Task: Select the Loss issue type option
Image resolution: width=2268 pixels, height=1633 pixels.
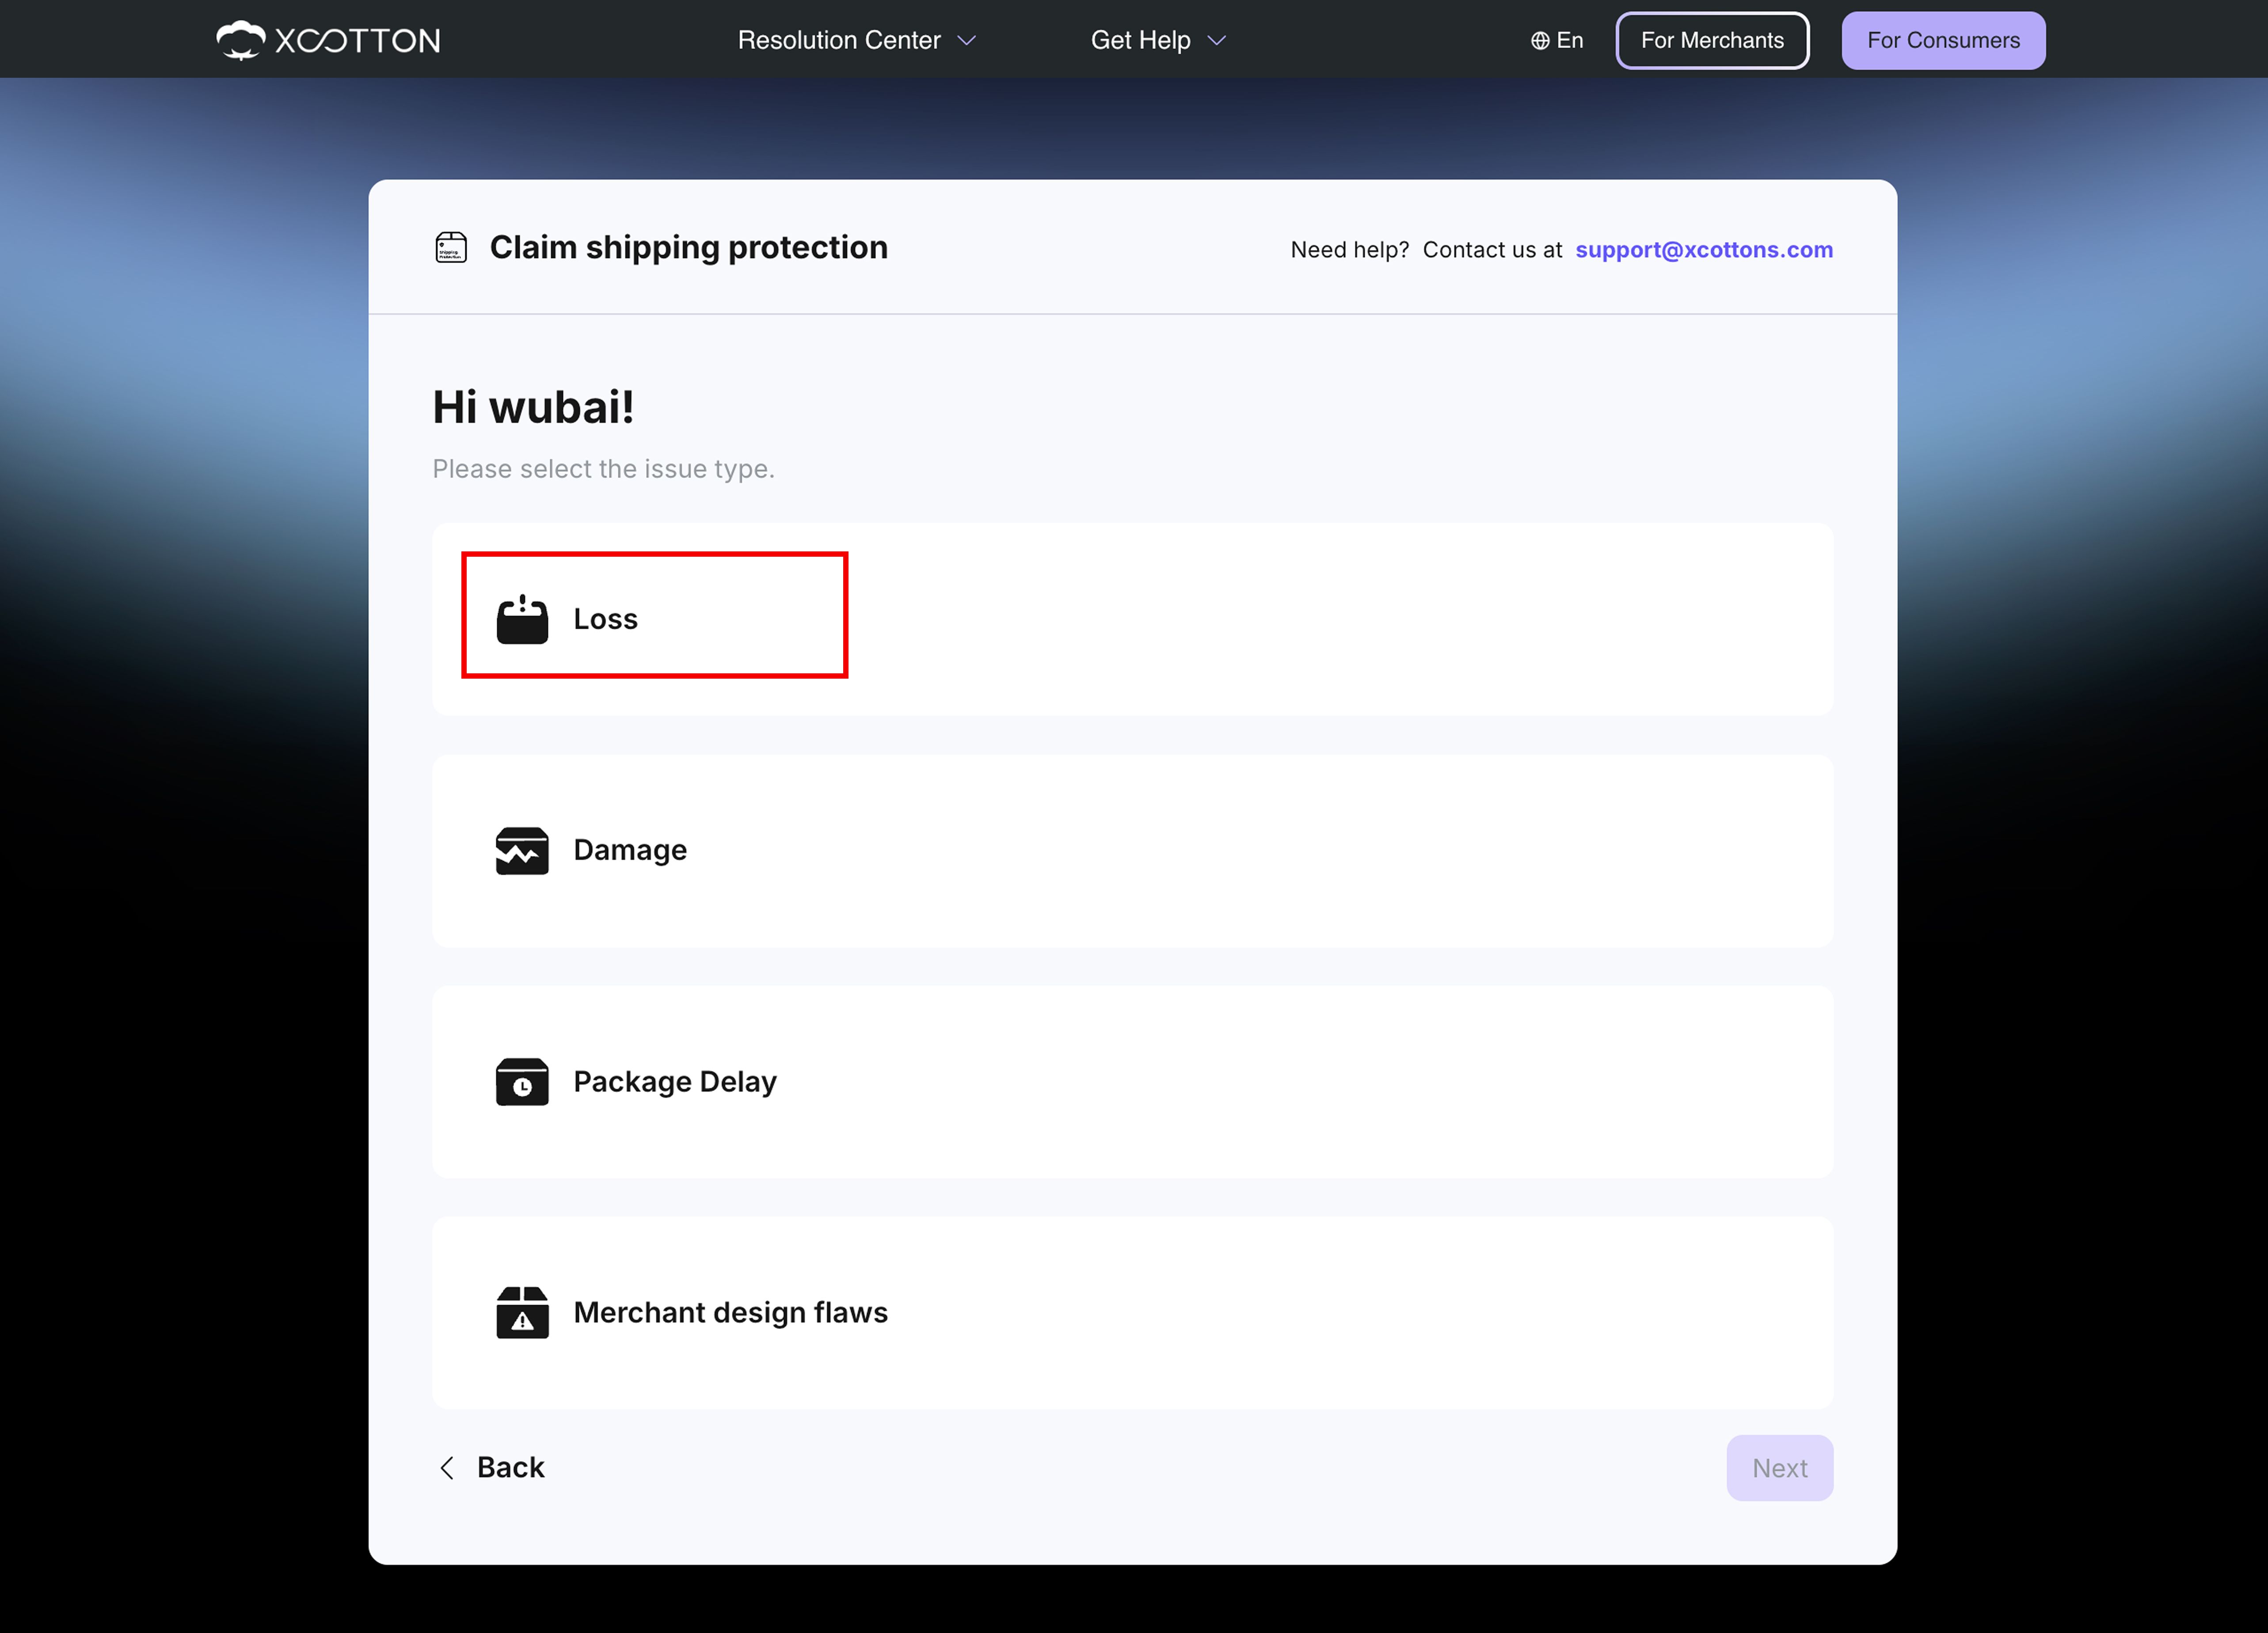Action: 1132,619
